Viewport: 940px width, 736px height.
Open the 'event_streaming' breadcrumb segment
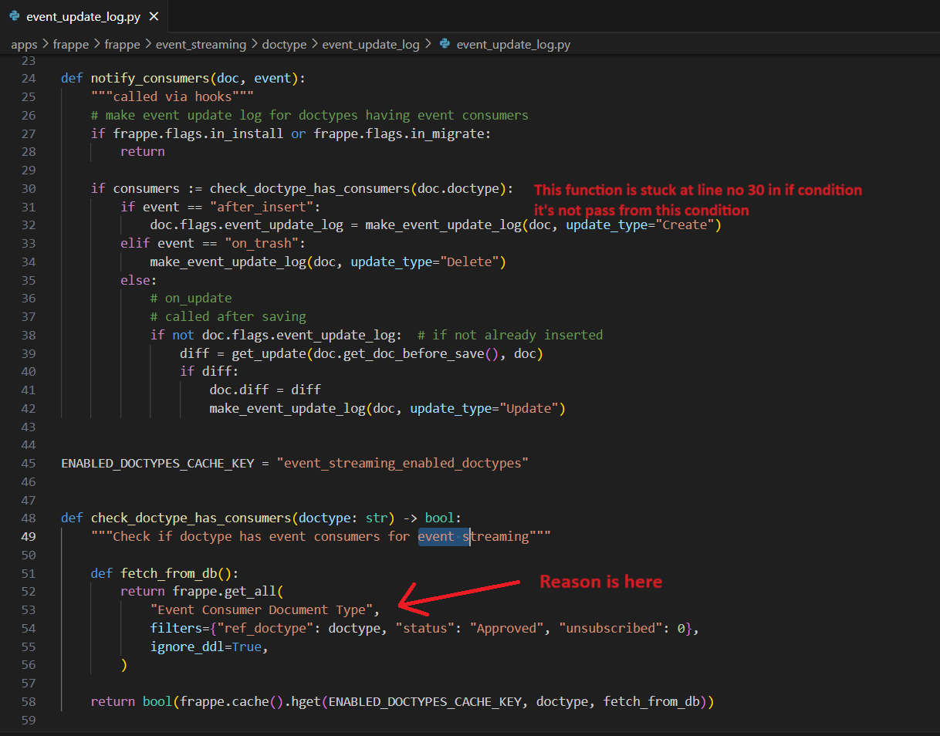201,45
